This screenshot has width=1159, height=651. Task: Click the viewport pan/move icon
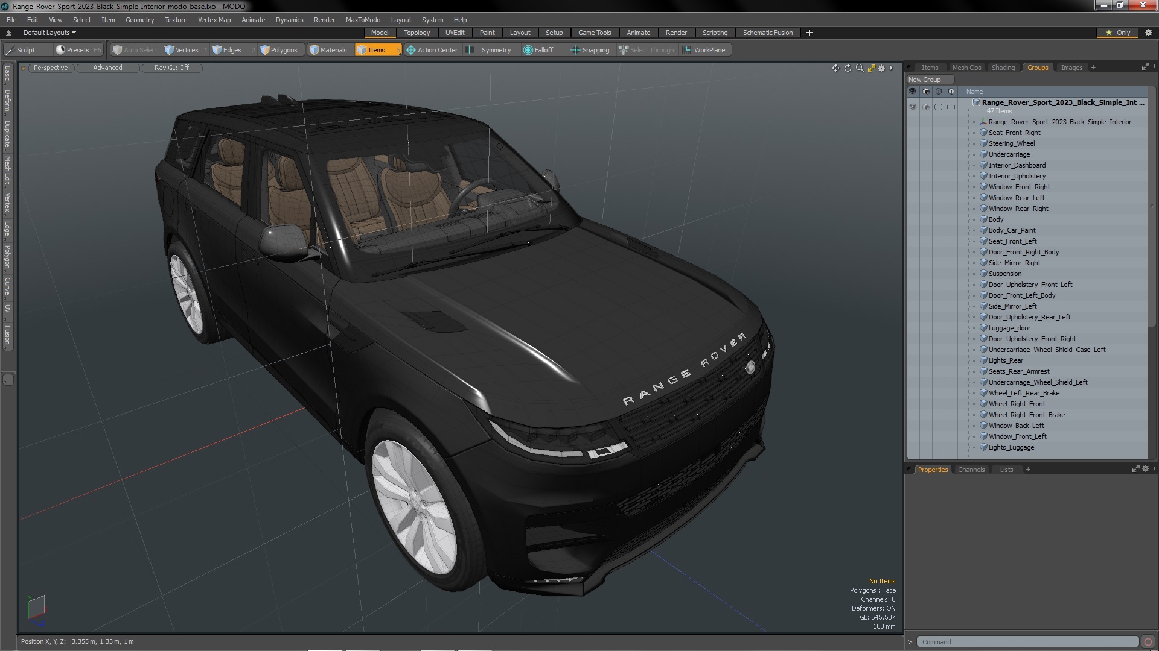click(x=835, y=68)
